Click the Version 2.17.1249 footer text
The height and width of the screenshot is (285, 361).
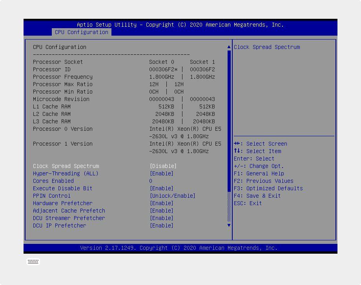pyautogui.click(x=179, y=248)
